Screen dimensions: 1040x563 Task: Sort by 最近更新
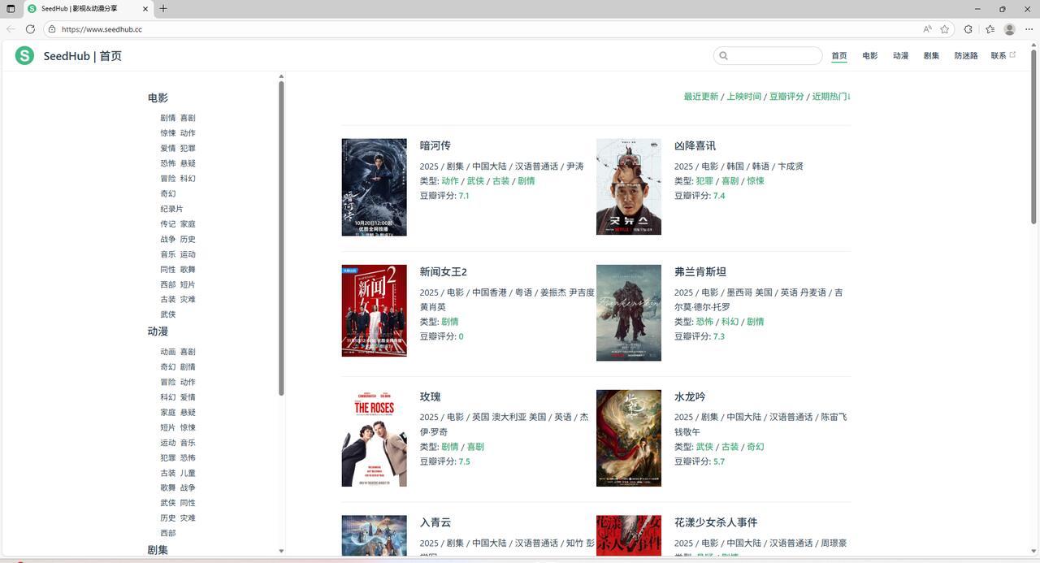[x=701, y=97]
